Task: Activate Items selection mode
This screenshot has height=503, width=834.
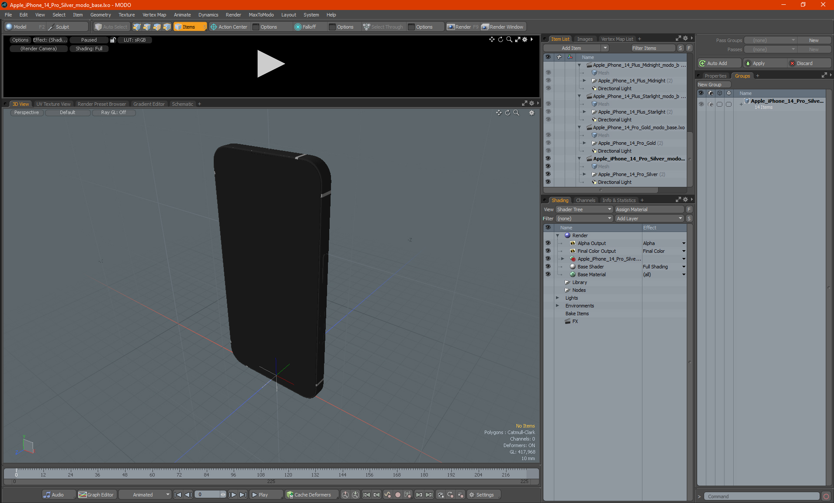Action: (x=190, y=27)
